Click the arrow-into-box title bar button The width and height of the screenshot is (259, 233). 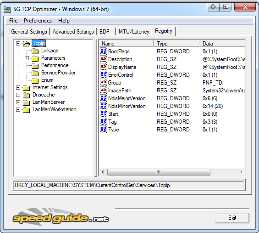(226, 7)
